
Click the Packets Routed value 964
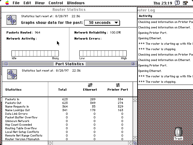click(37, 33)
